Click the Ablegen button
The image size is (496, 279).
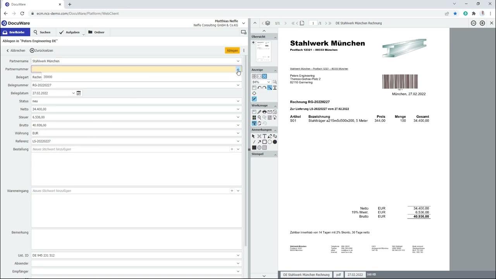[232, 50]
